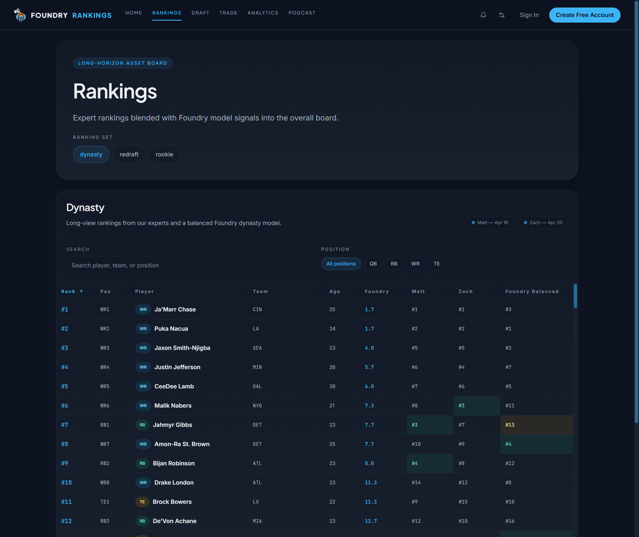Filter rankings by QB position
The height and width of the screenshot is (537, 639).
(373, 264)
